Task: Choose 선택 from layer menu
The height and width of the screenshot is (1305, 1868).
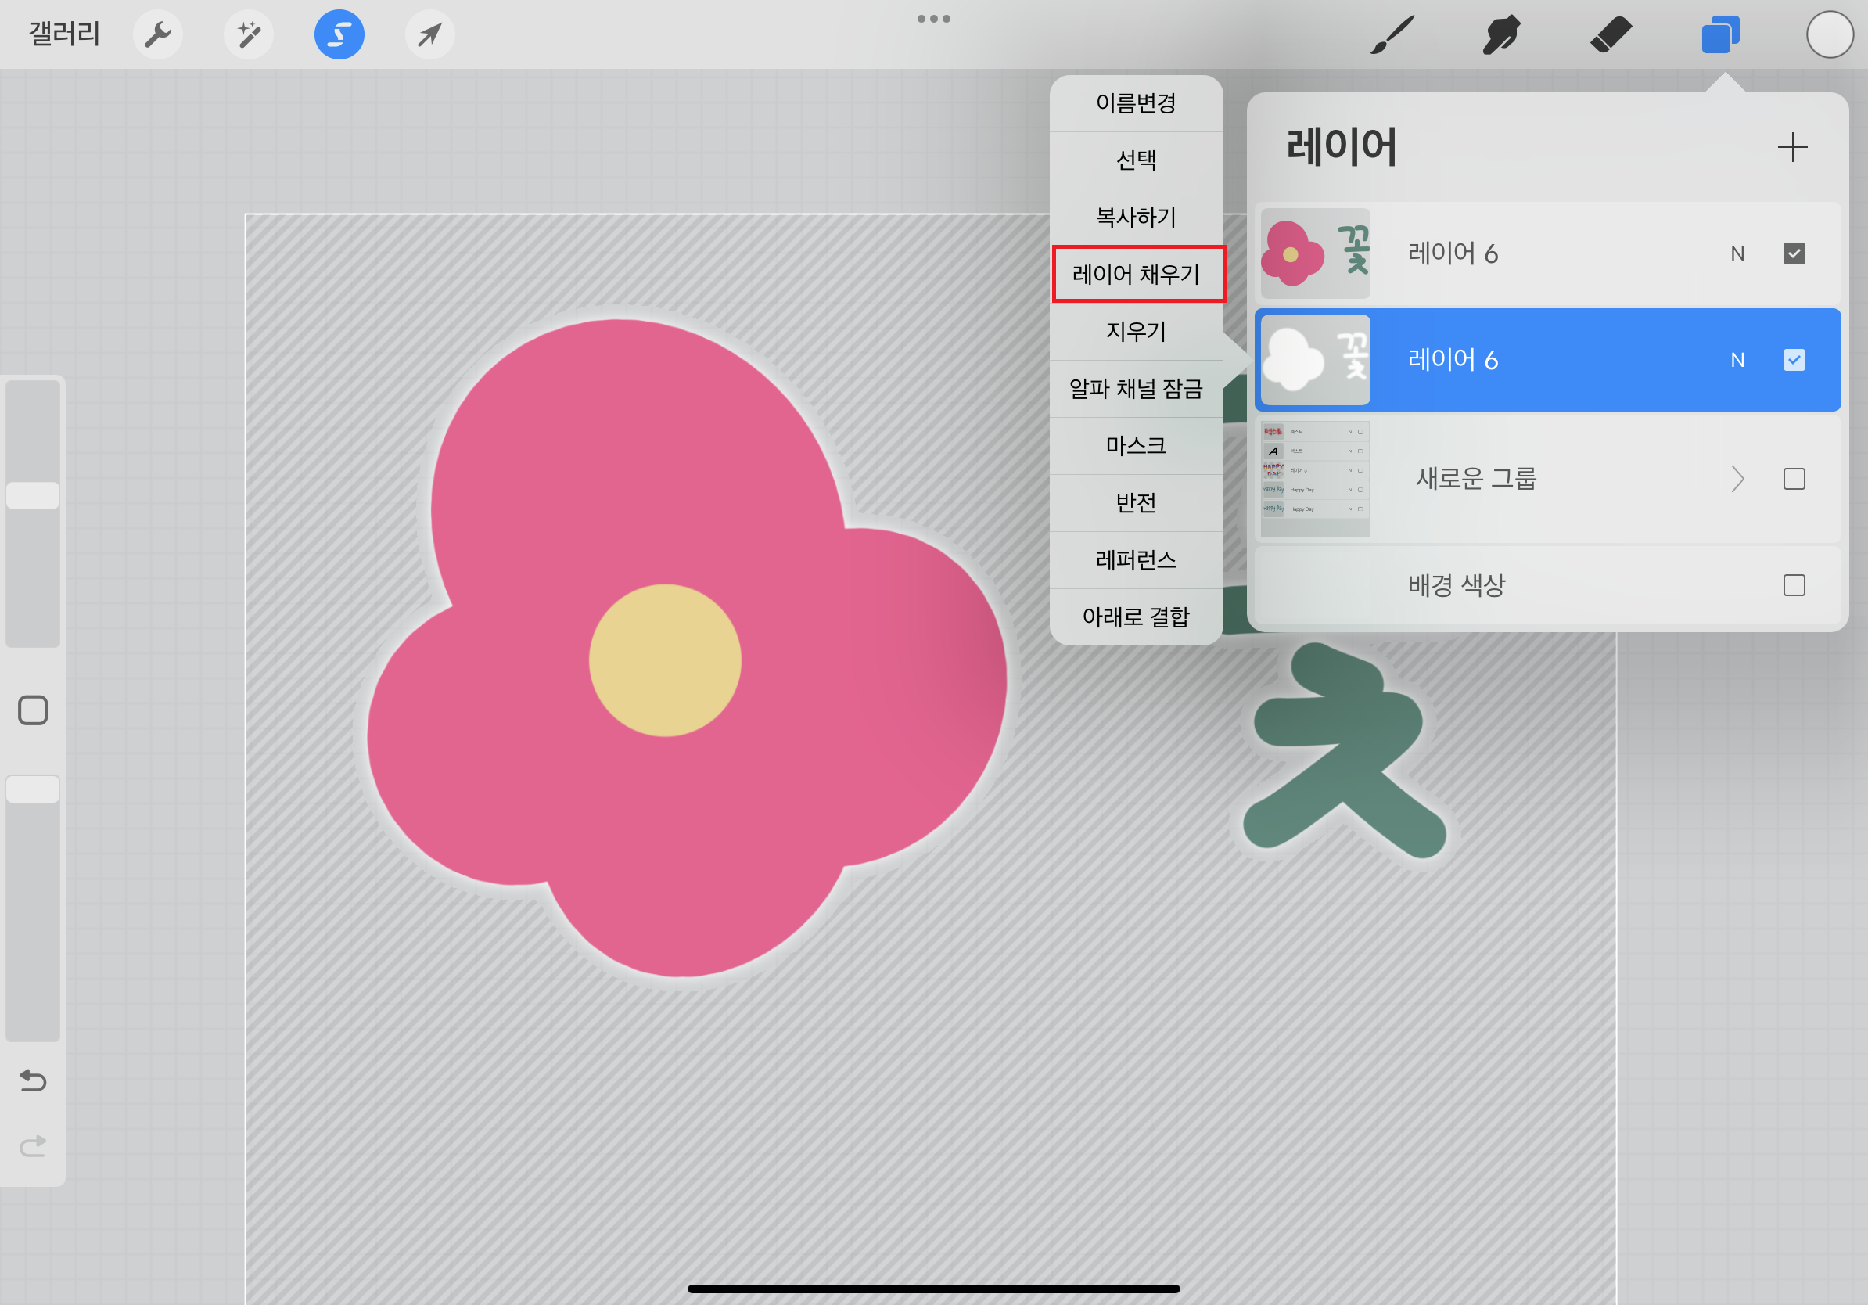Action: pyautogui.click(x=1136, y=160)
